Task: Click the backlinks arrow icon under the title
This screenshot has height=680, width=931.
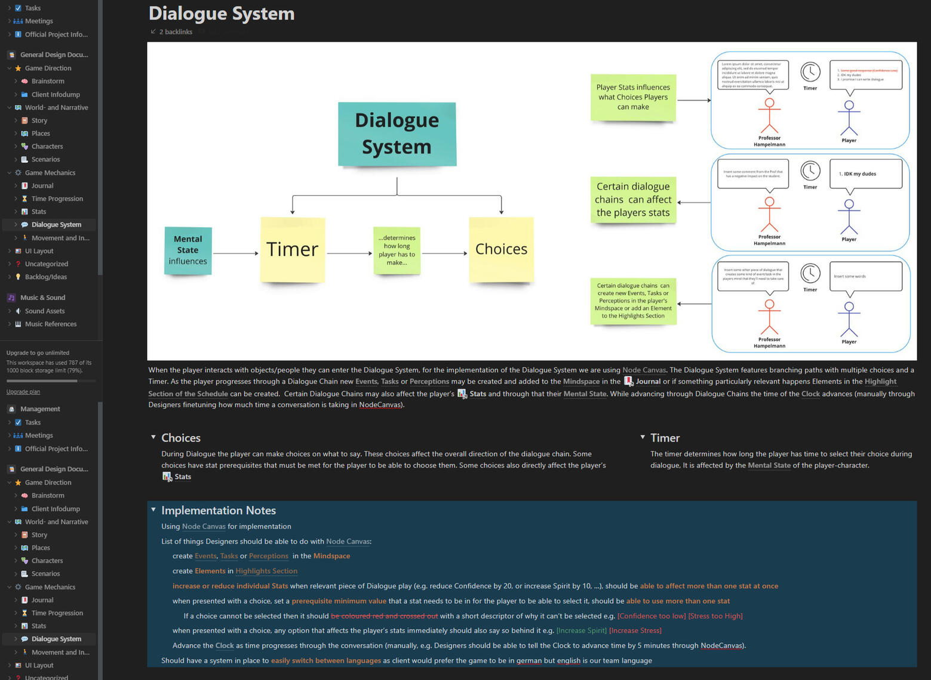Action: 153,32
